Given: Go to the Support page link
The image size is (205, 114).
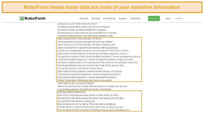Looking at the screenshot, I should tap(123, 18).
